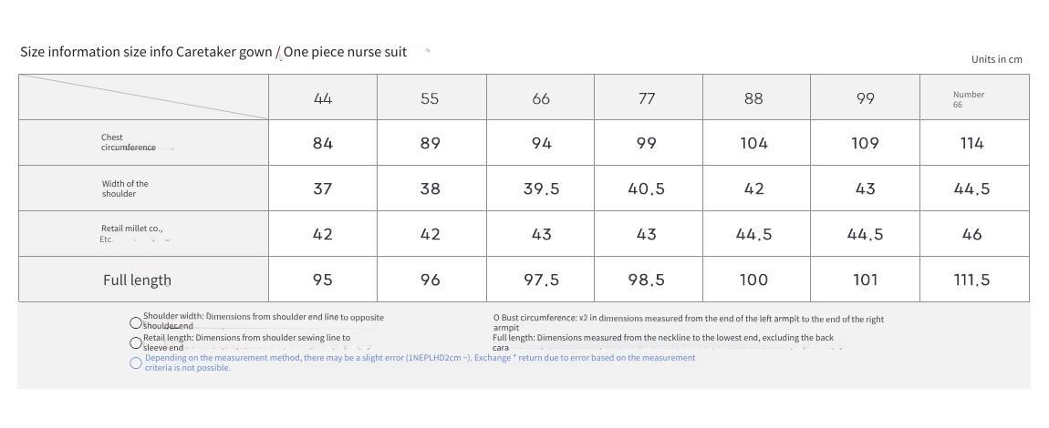Screen dimensions: 1049x428
Task: Click the Full length row label
Action: click(137, 280)
